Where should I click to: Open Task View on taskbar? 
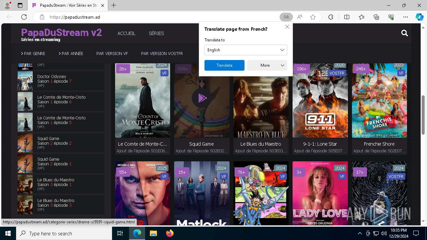pos(120,233)
